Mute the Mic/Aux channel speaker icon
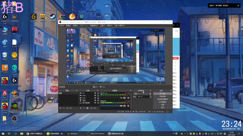Screen dimensions: 243x136 click(x=125, y=98)
